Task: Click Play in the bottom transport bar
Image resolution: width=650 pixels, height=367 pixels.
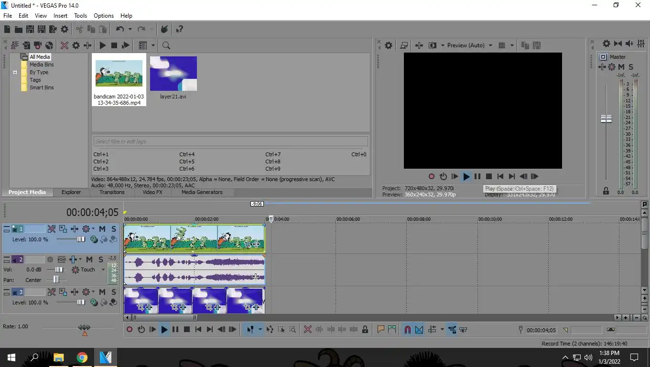Action: 164,329
